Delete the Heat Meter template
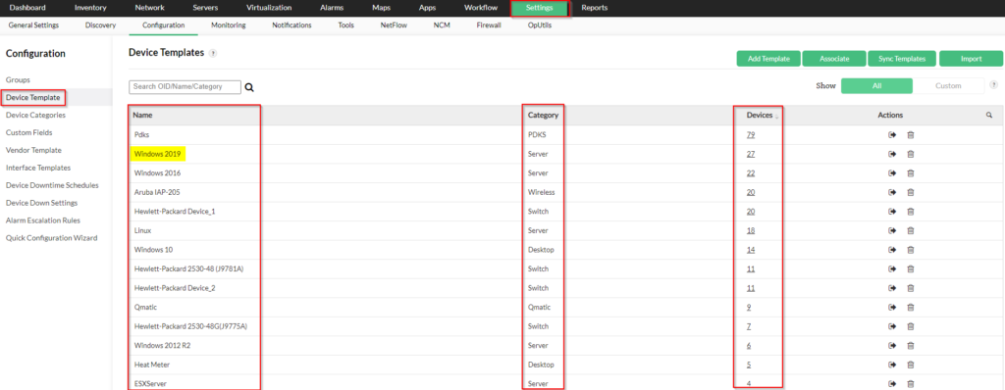Viewport: 1005px width, 390px height. tap(910, 366)
